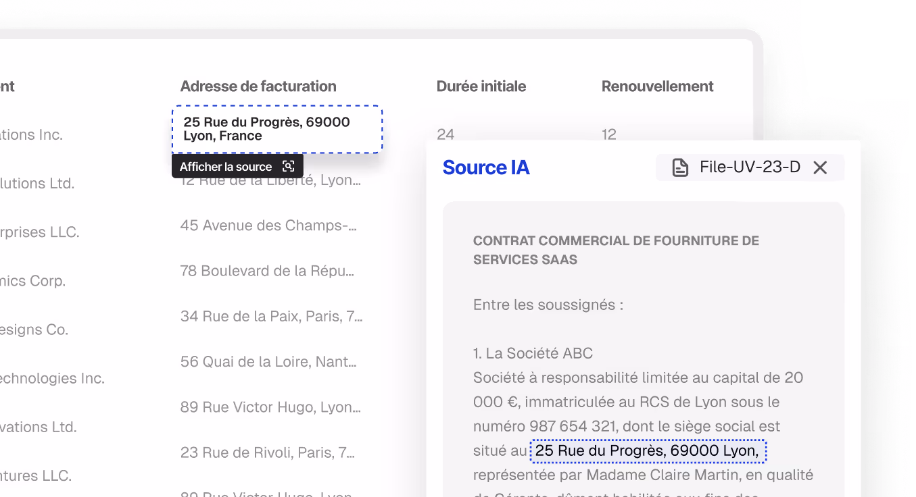916x497 pixels.
Task: Select address 89 Rue Victor Hugo, Lyon
Action: (269, 407)
